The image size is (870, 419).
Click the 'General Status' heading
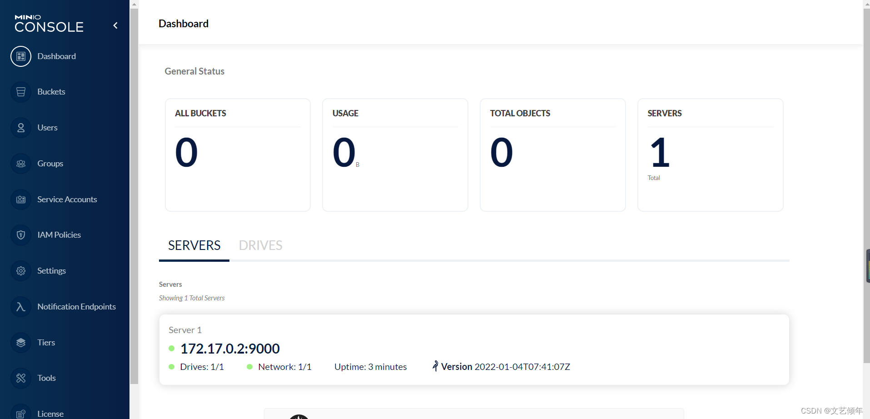click(x=194, y=71)
